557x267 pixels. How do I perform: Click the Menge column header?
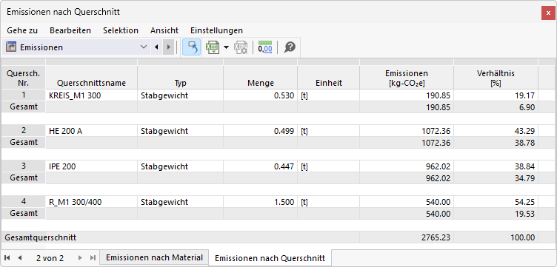click(x=261, y=78)
